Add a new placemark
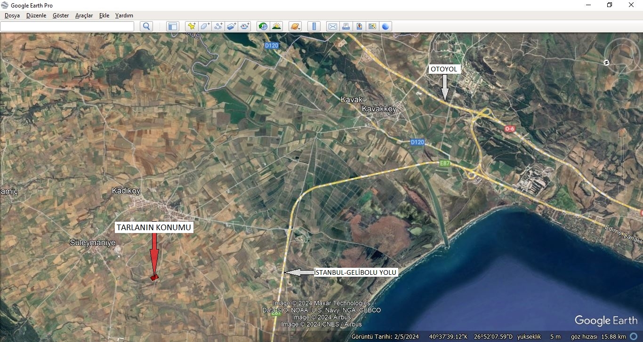 click(191, 26)
